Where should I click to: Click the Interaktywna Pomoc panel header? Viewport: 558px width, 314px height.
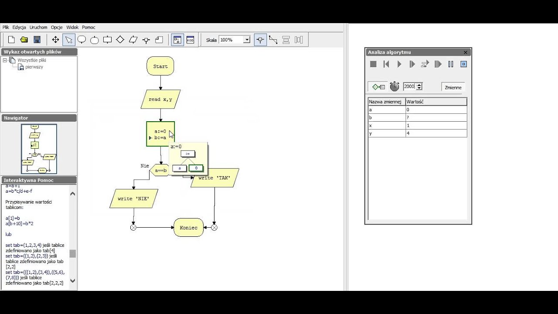pos(39,180)
